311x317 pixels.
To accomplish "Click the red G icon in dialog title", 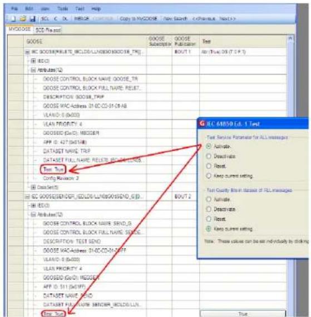I will [202, 123].
